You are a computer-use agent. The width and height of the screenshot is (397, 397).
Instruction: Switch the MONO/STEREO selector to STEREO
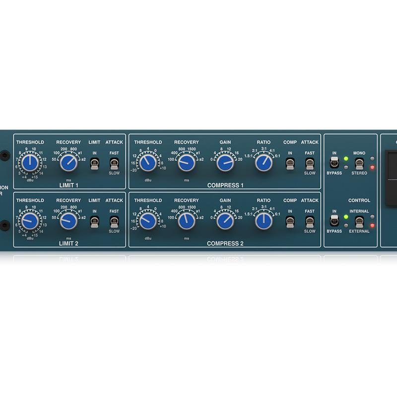[359, 162]
